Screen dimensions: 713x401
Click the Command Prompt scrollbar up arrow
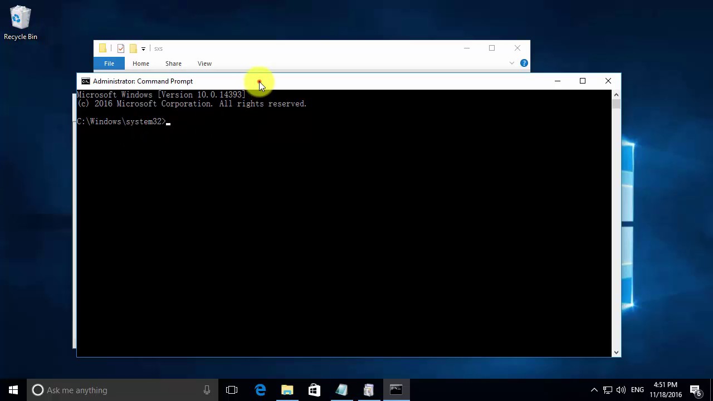(616, 95)
